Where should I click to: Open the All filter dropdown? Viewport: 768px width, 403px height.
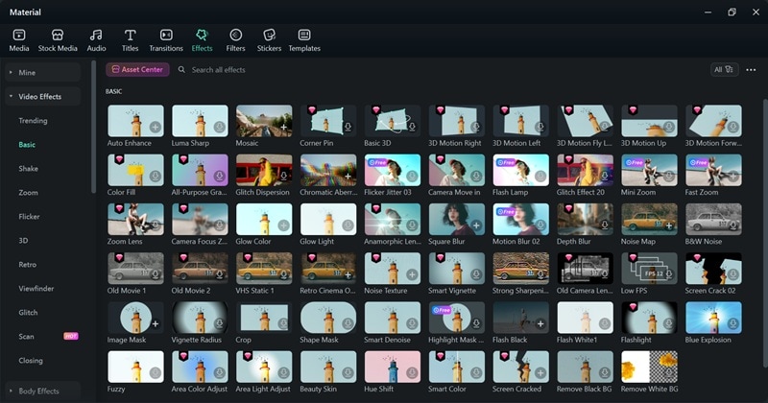[x=725, y=69]
